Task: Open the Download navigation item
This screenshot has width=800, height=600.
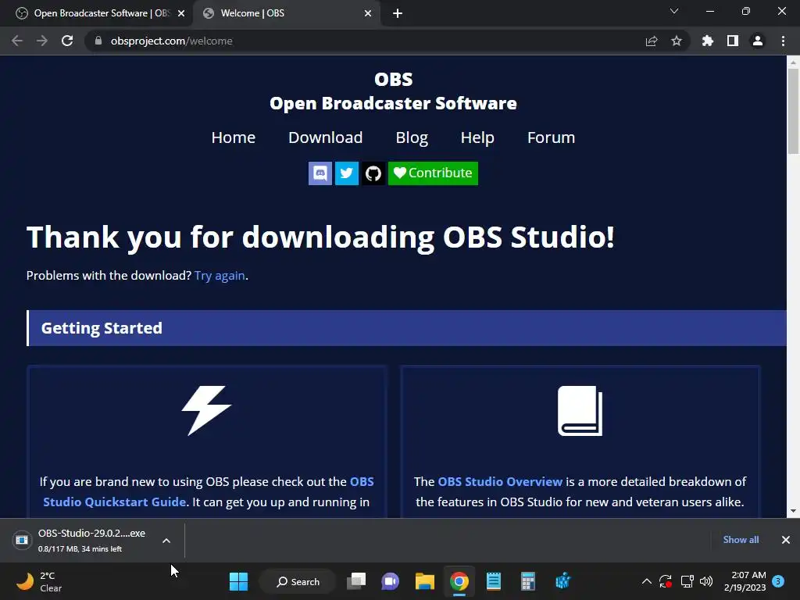Action: [x=326, y=137]
